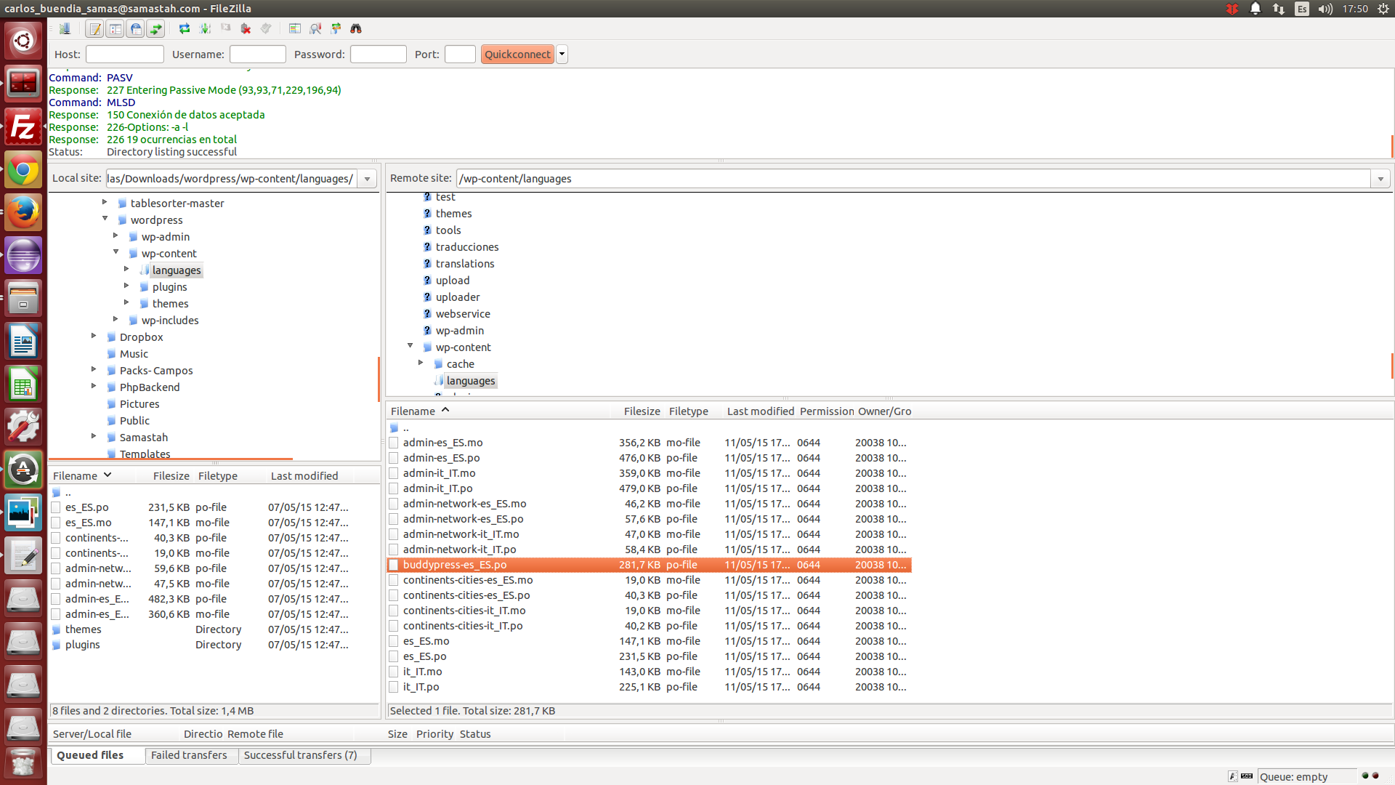Click the binoculars file search icon
The width and height of the screenshot is (1395, 785).
(356, 28)
